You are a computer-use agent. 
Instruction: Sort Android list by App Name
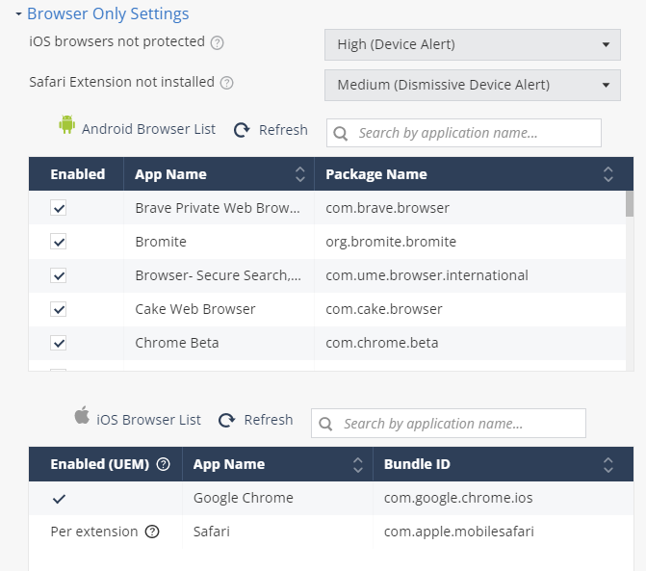300,174
